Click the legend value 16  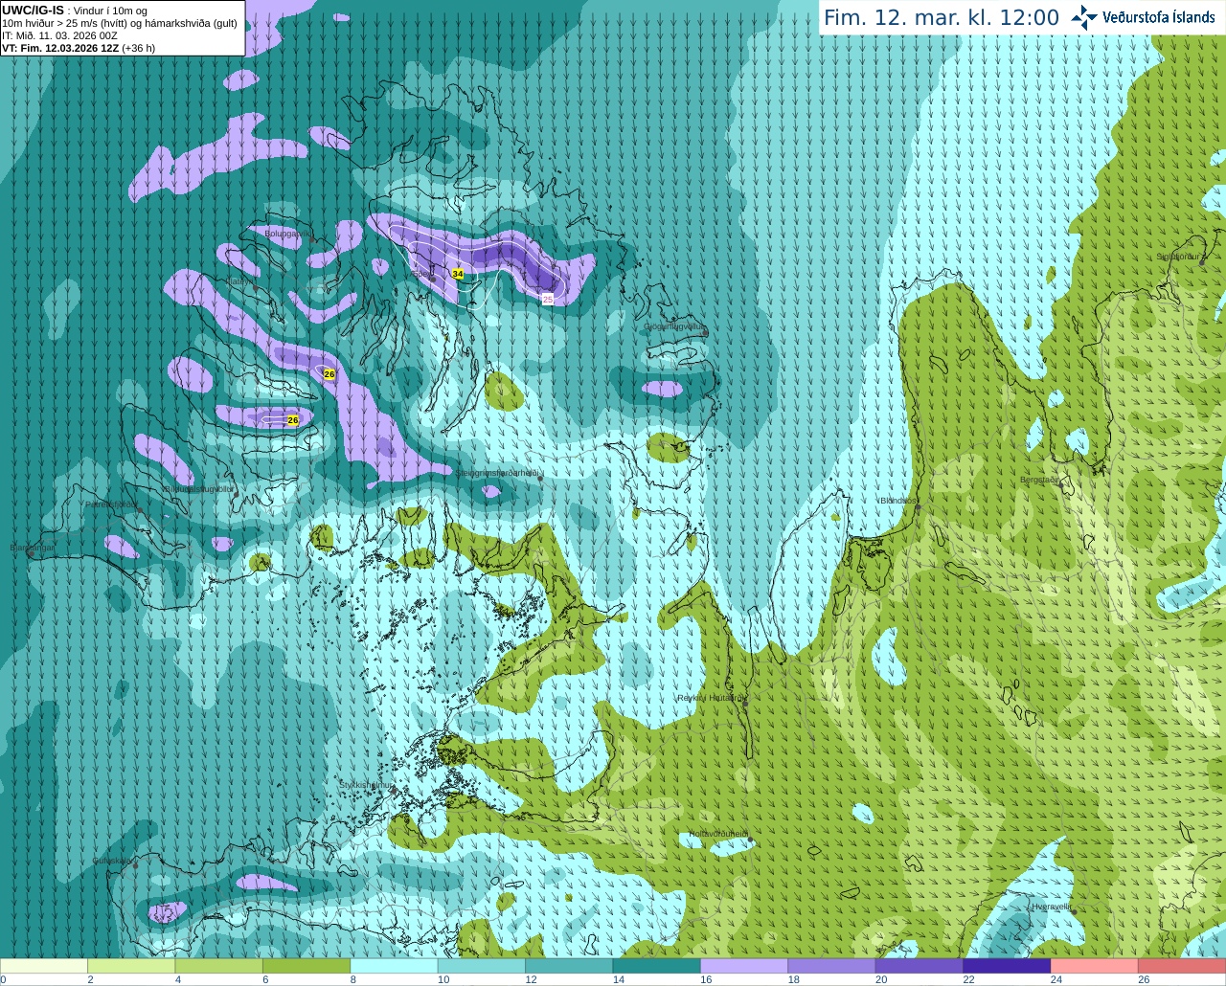tap(706, 980)
